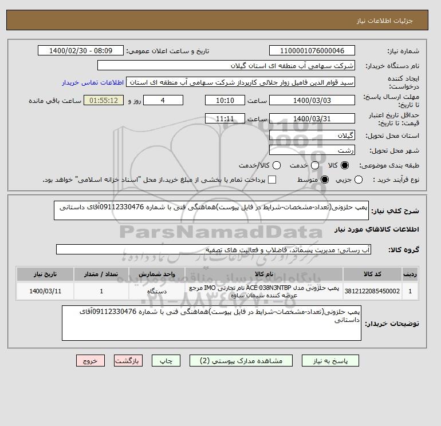Click the تاریخ نیاز column header
The width and height of the screenshot is (441, 426).
[x=45, y=274]
